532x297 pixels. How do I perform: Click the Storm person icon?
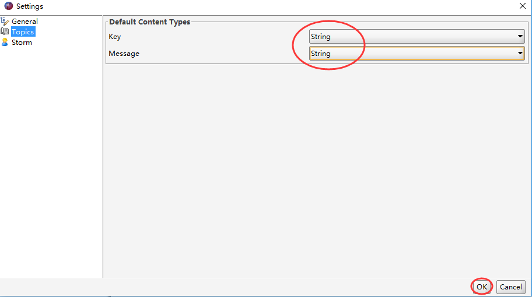[5, 43]
